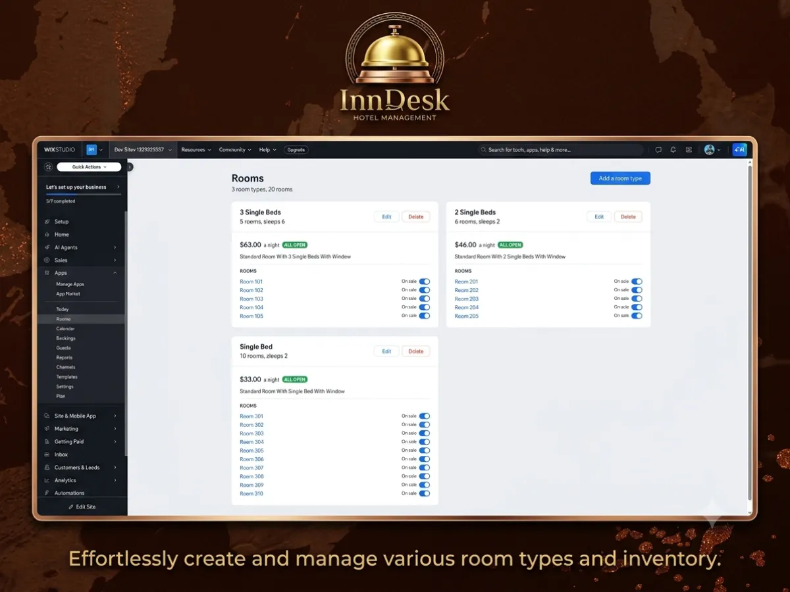Click the setup progress bar
Image resolution: width=790 pixels, height=592 pixels.
click(82, 195)
